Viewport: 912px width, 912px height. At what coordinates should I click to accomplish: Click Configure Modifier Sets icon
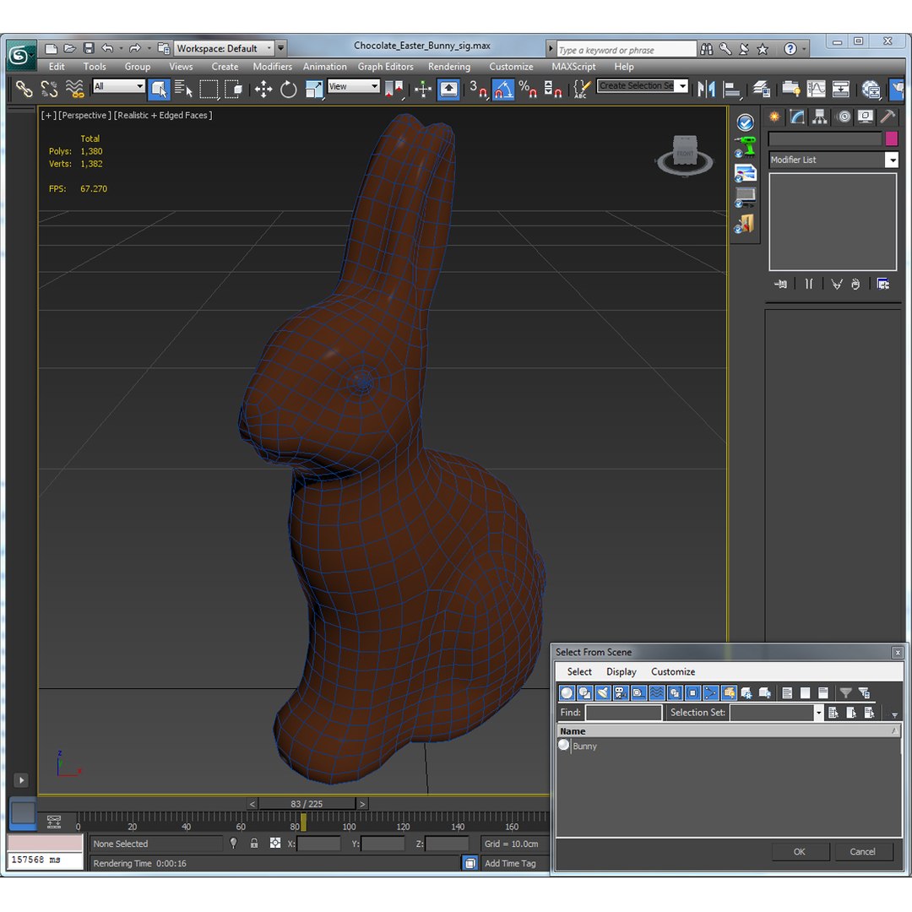tap(883, 284)
